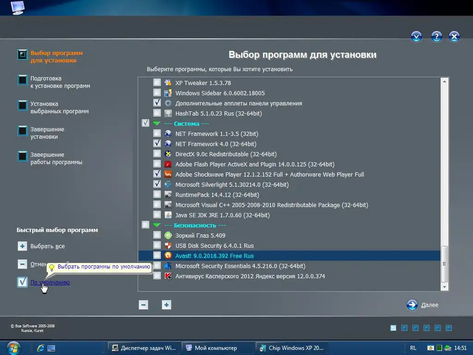This screenshot has width=473, height=355.
Task: Click the round help question mark button
Action: [437, 37]
